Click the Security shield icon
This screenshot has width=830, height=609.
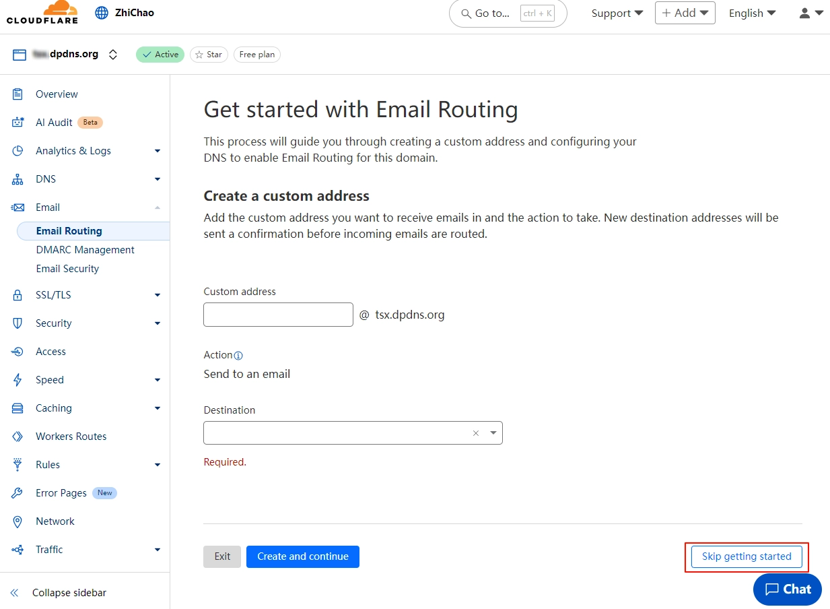tap(18, 323)
